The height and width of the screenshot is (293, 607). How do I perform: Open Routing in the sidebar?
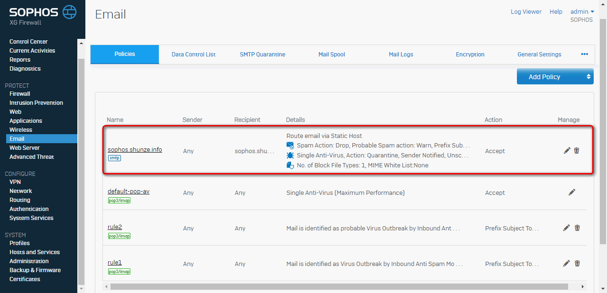coord(20,200)
